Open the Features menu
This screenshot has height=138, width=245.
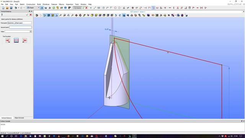click(54, 4)
